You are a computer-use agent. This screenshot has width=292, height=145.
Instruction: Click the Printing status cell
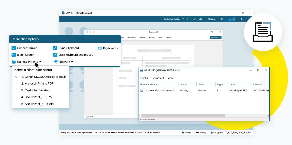[184, 91]
